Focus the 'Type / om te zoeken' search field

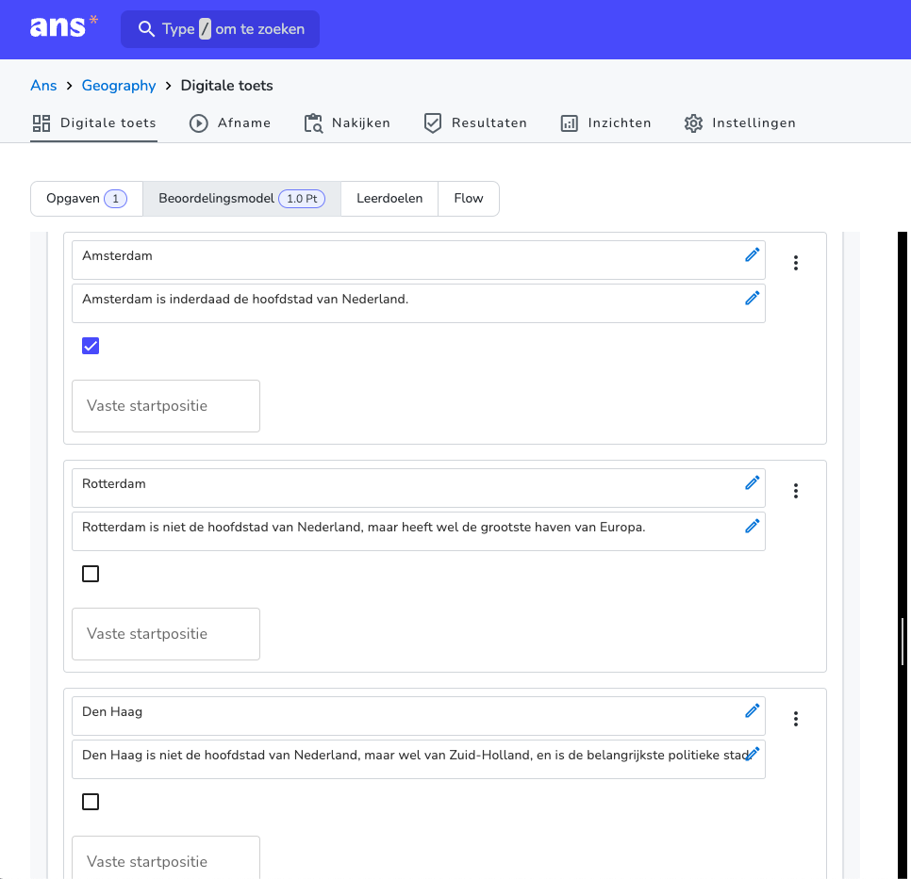[x=220, y=29]
